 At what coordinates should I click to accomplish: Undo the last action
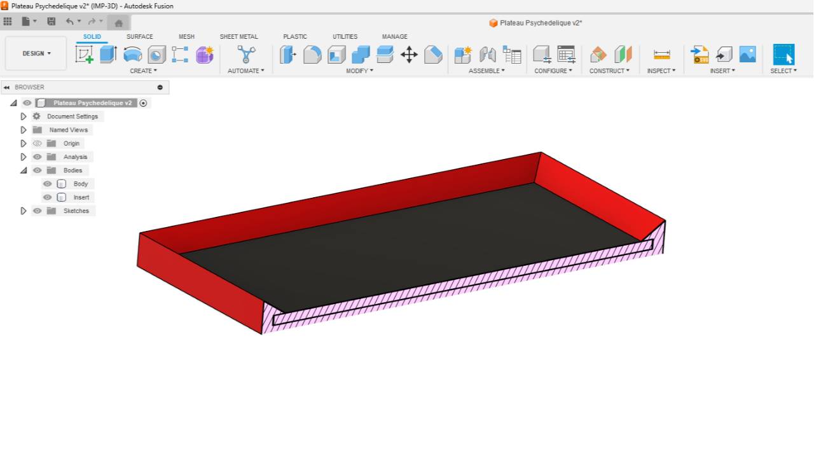[69, 22]
